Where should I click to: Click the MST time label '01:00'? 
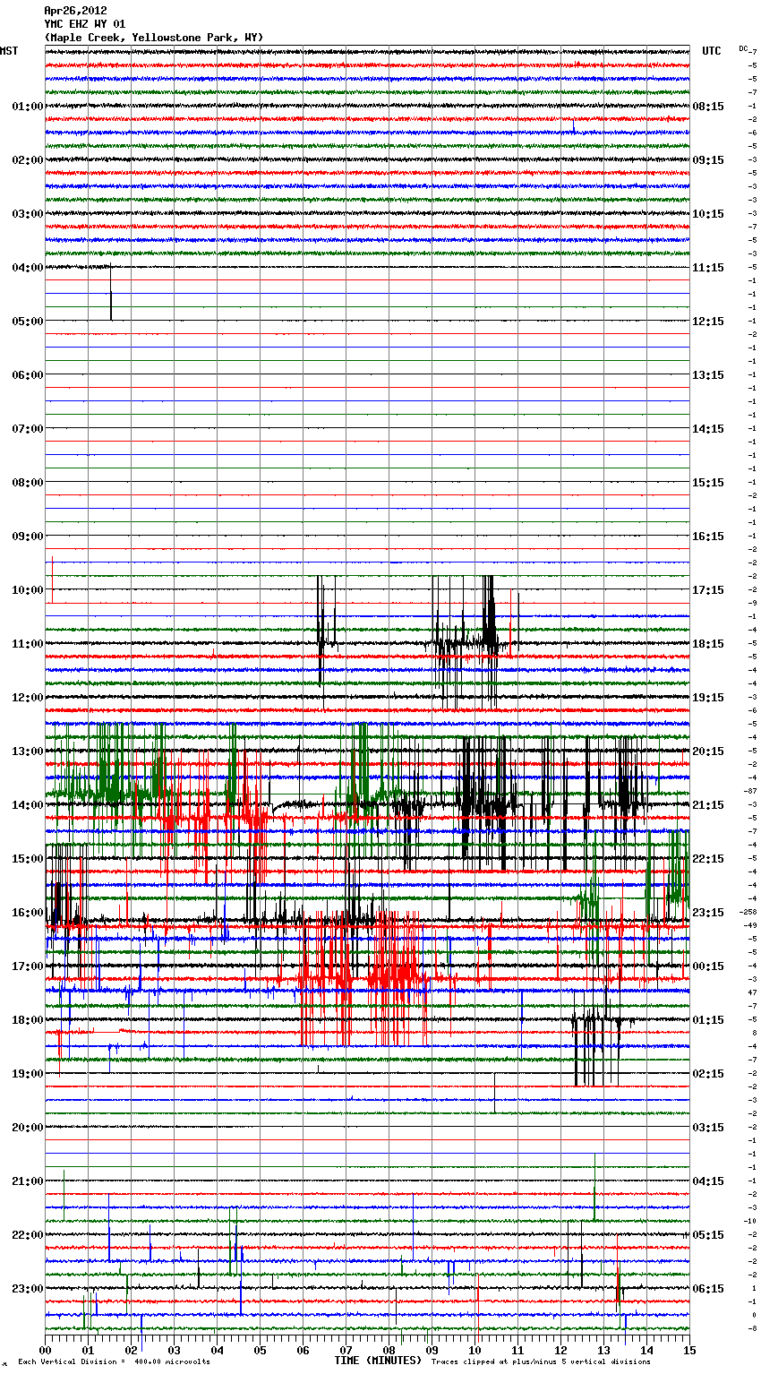[x=28, y=107]
